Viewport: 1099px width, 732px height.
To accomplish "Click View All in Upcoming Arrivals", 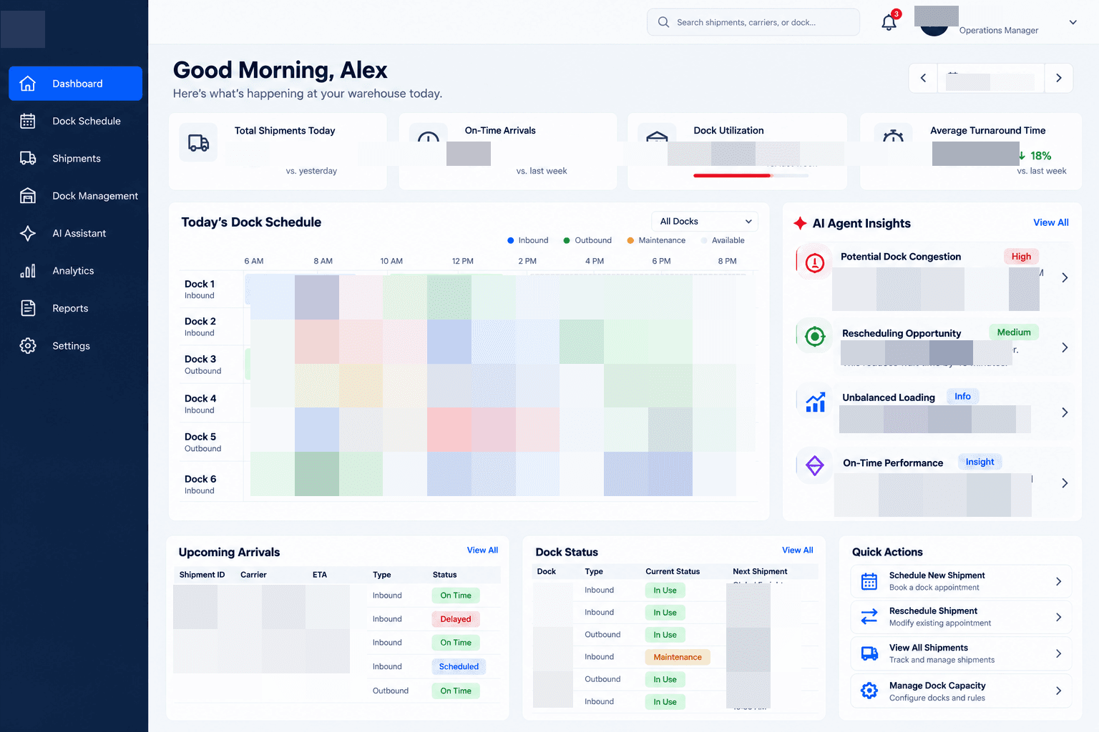I will click(482, 550).
